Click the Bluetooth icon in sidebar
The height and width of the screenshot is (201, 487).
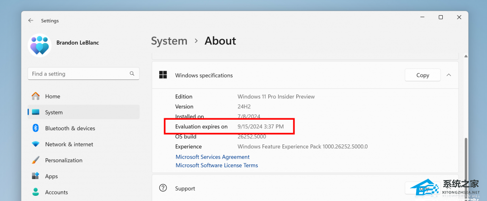click(36, 128)
